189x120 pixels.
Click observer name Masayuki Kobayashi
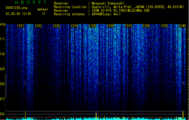coord(108,3)
